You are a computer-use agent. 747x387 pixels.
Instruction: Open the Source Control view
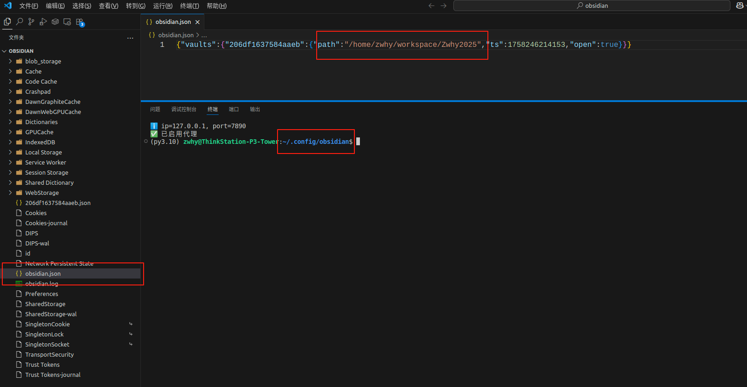coord(31,22)
